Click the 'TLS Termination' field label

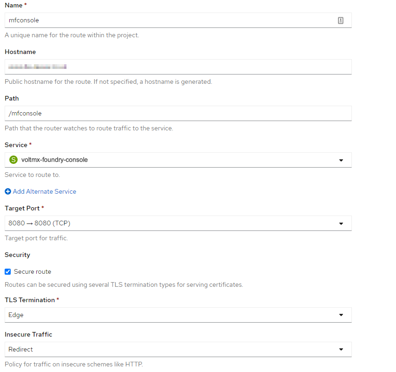pyautogui.click(x=29, y=300)
